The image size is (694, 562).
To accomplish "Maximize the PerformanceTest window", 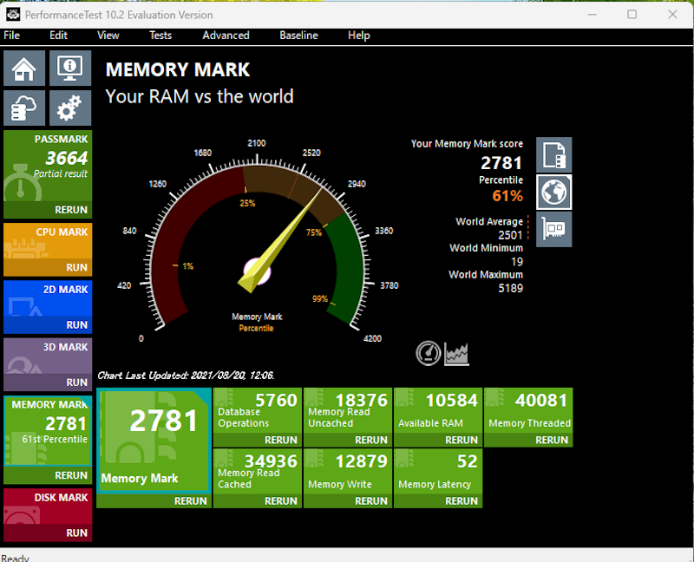I will tap(632, 15).
